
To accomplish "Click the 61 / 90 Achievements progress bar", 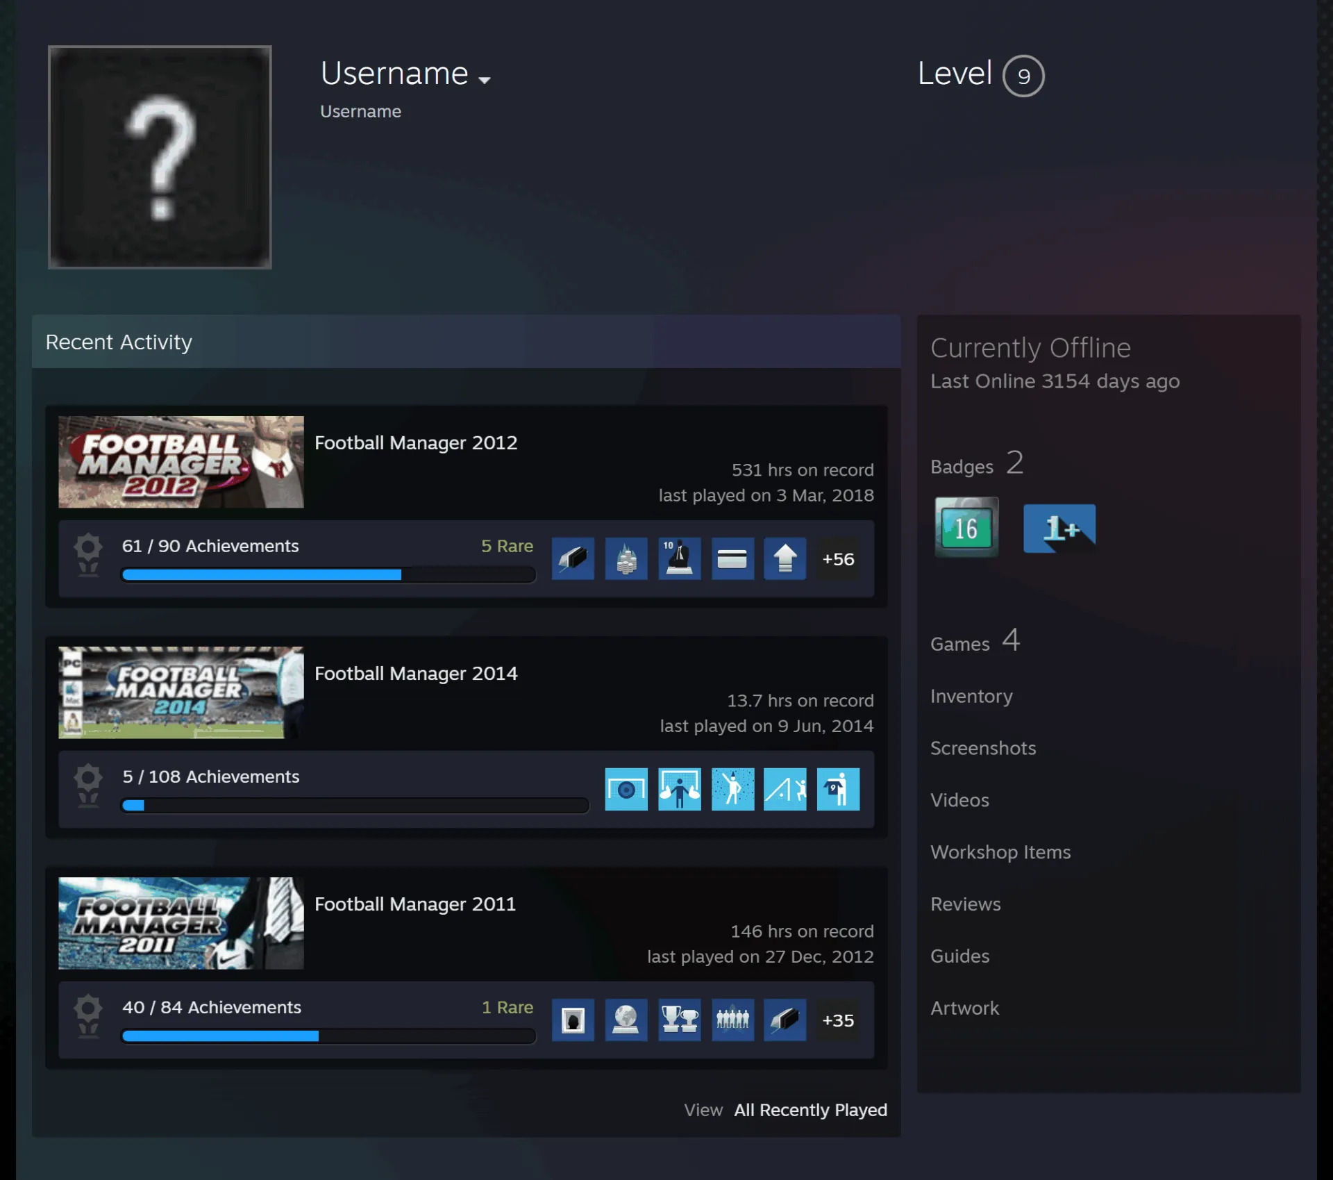I will pos(328,574).
